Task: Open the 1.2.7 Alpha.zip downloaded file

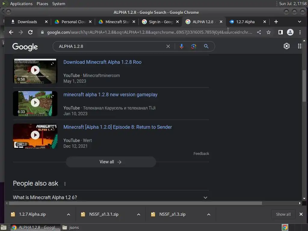Action: [32, 214]
